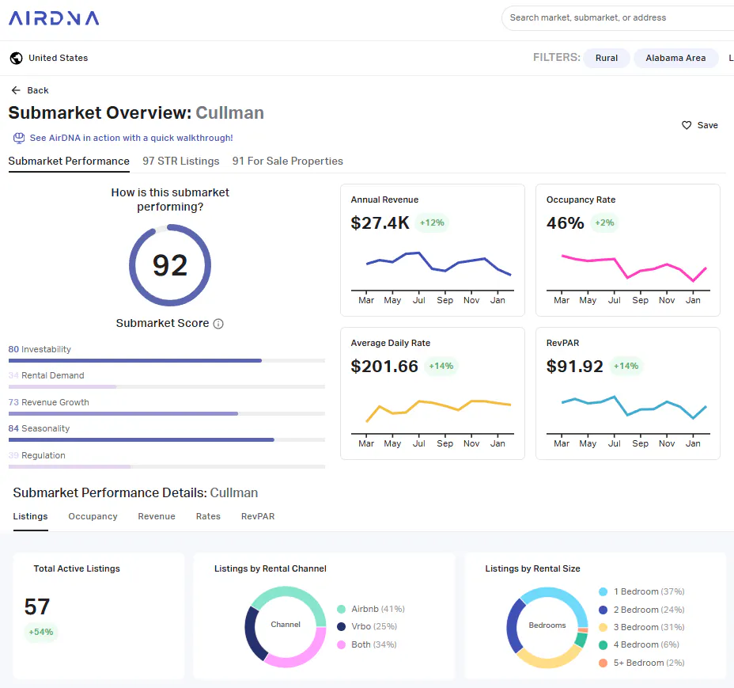Click the Investability score bar

167,361
